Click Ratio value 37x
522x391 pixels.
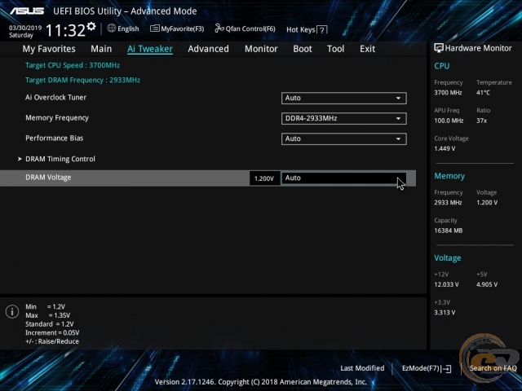tap(481, 121)
